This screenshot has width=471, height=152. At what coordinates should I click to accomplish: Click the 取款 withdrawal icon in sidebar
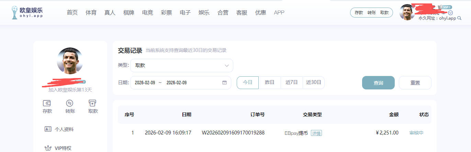92,103
